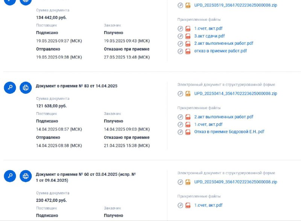Image resolution: width=301 pixels, height=221 pixels.
Task: Select heading Документ о приемке № 83 от 14.04.2025
Action: click(77, 86)
